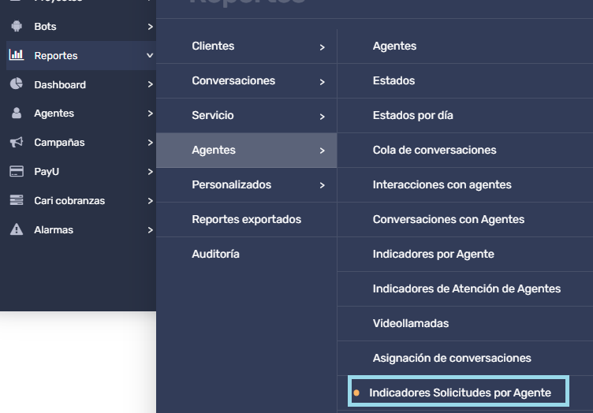
Task: Select Personalizados reports category
Action: point(246,184)
